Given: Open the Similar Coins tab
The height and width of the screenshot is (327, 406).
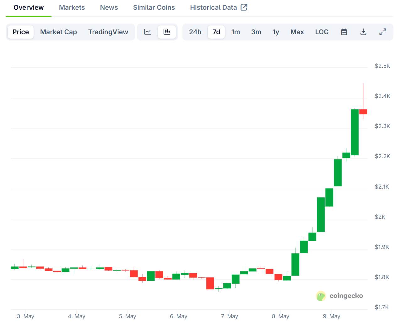Looking at the screenshot, I should click(x=154, y=7).
